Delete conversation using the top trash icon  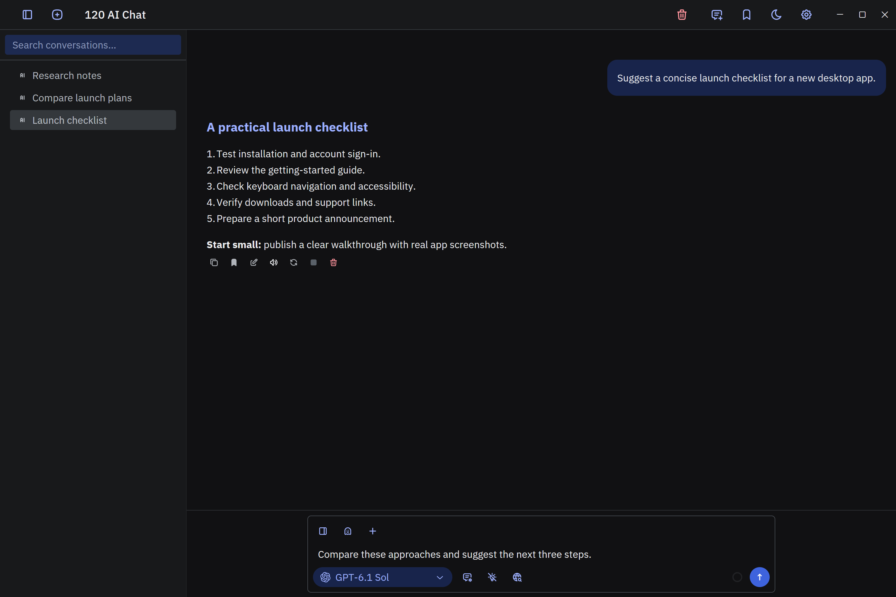(682, 15)
